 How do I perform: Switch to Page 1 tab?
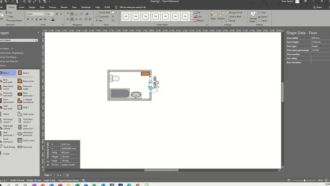[47, 175]
